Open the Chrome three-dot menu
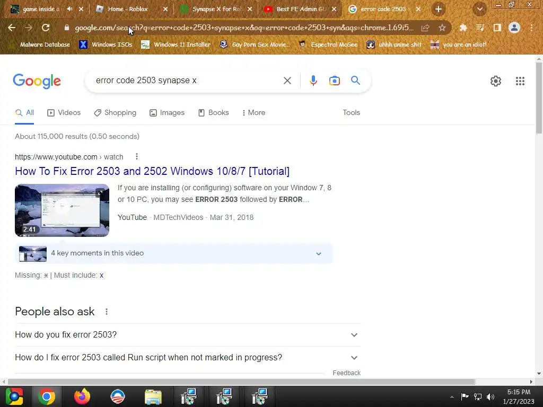 point(531,28)
